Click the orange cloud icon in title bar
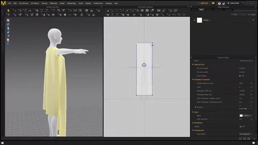This screenshot has width=258, height=145. [x=213, y=3]
